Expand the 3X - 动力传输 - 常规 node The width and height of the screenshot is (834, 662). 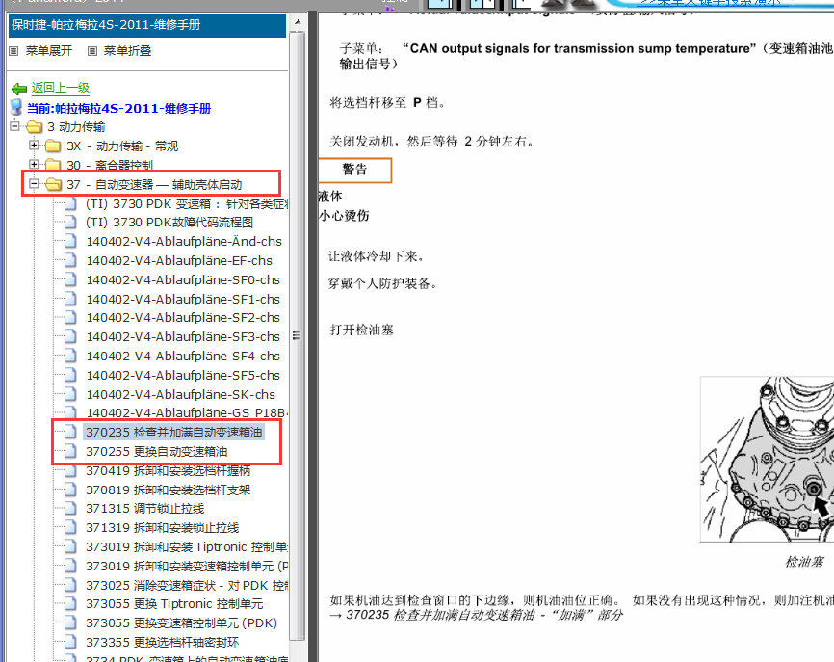pos(34,146)
